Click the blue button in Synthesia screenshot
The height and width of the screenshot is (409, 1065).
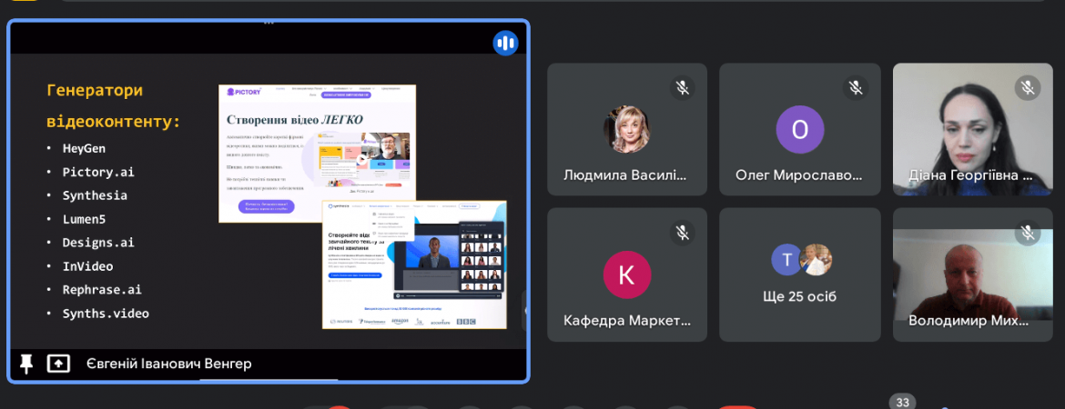click(x=355, y=275)
